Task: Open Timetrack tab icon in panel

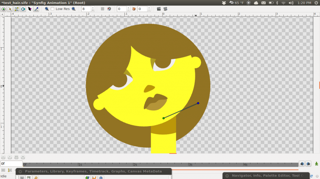Action: [x=87, y=177]
